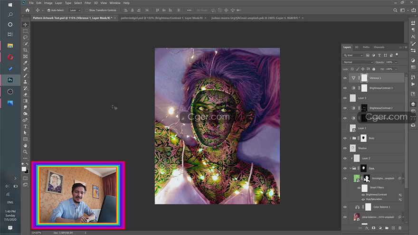Click the Opacity 100% value field

click(x=389, y=62)
